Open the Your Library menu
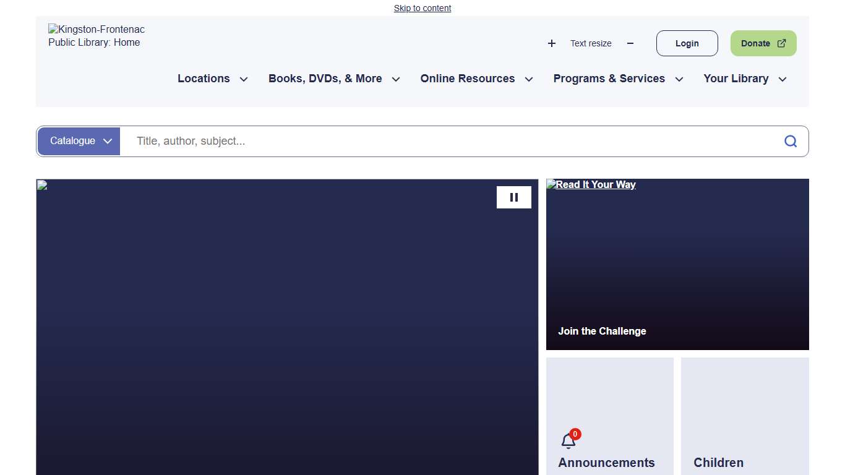The image size is (845, 475). pos(745,79)
